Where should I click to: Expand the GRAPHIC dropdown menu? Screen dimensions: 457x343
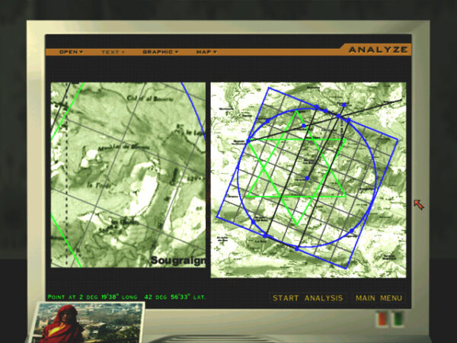tap(160, 52)
